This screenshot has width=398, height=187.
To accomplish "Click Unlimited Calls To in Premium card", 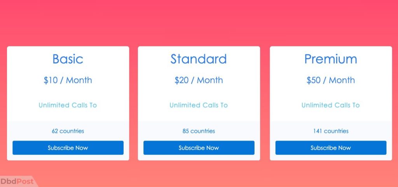I will [330, 105].
